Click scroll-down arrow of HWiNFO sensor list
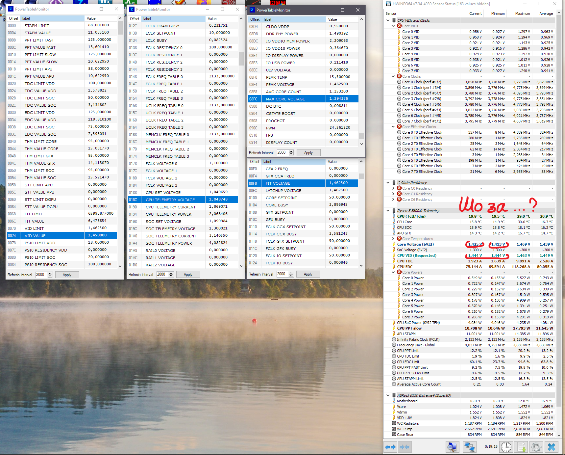Screen dimensions: 565x455 pos(558,435)
